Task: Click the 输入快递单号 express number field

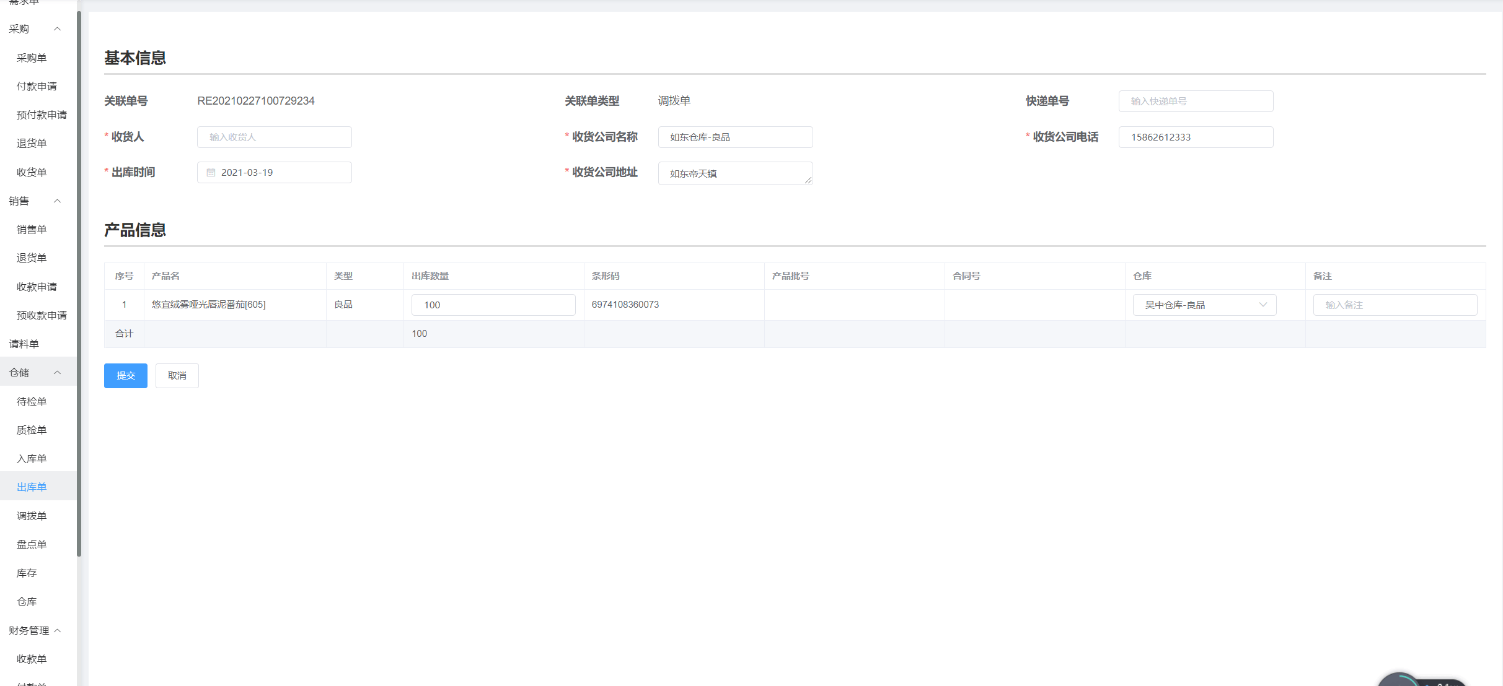Action: pos(1195,102)
